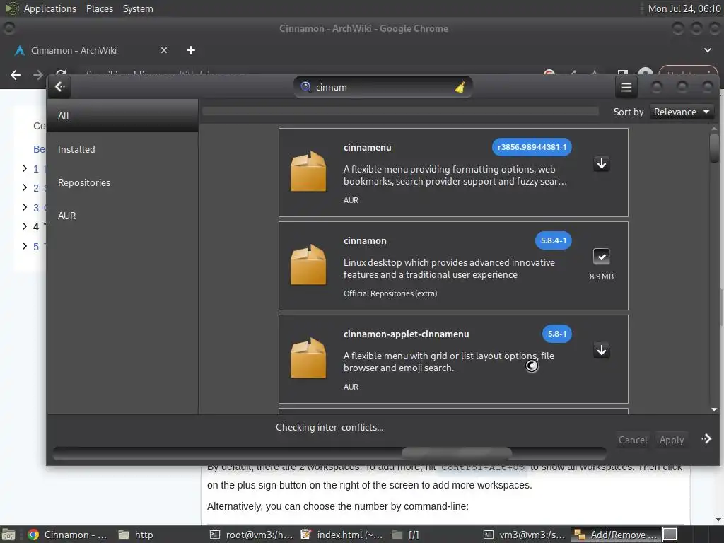Viewport: 724px width, 543px height.
Task: Click the cinnamon version badge 5.8.4-1
Action: coord(553,240)
